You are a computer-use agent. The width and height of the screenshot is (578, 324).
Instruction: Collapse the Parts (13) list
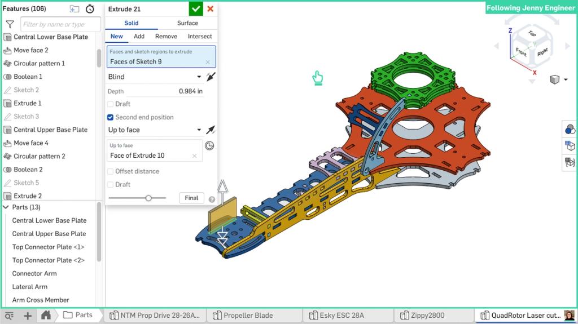6,207
